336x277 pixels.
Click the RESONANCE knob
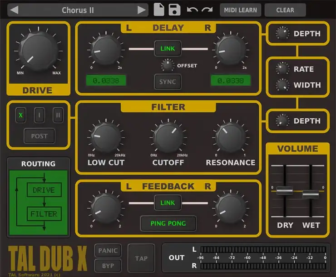(231, 137)
